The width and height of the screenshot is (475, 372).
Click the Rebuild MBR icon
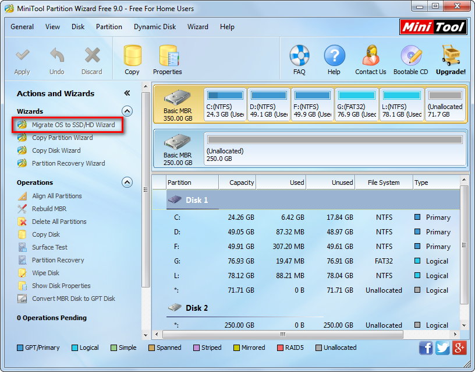(22, 209)
